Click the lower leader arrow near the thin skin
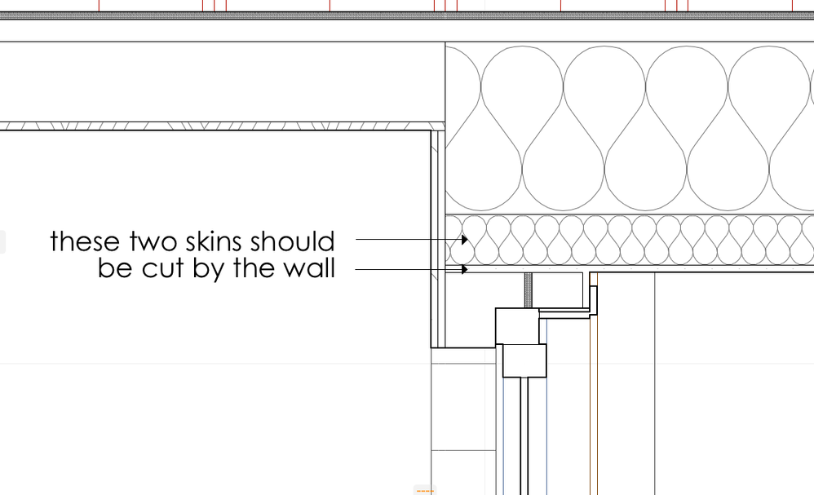This screenshot has height=495, width=814. [x=465, y=268]
